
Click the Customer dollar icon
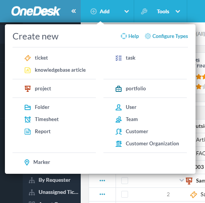(x=119, y=132)
